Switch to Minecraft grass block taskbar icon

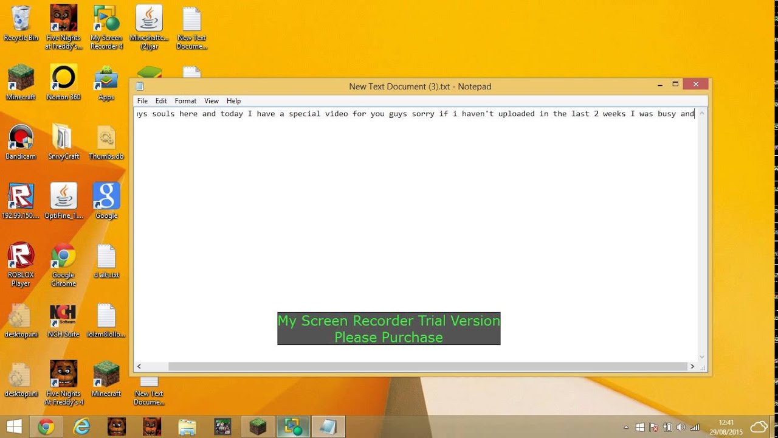pyautogui.click(x=258, y=427)
